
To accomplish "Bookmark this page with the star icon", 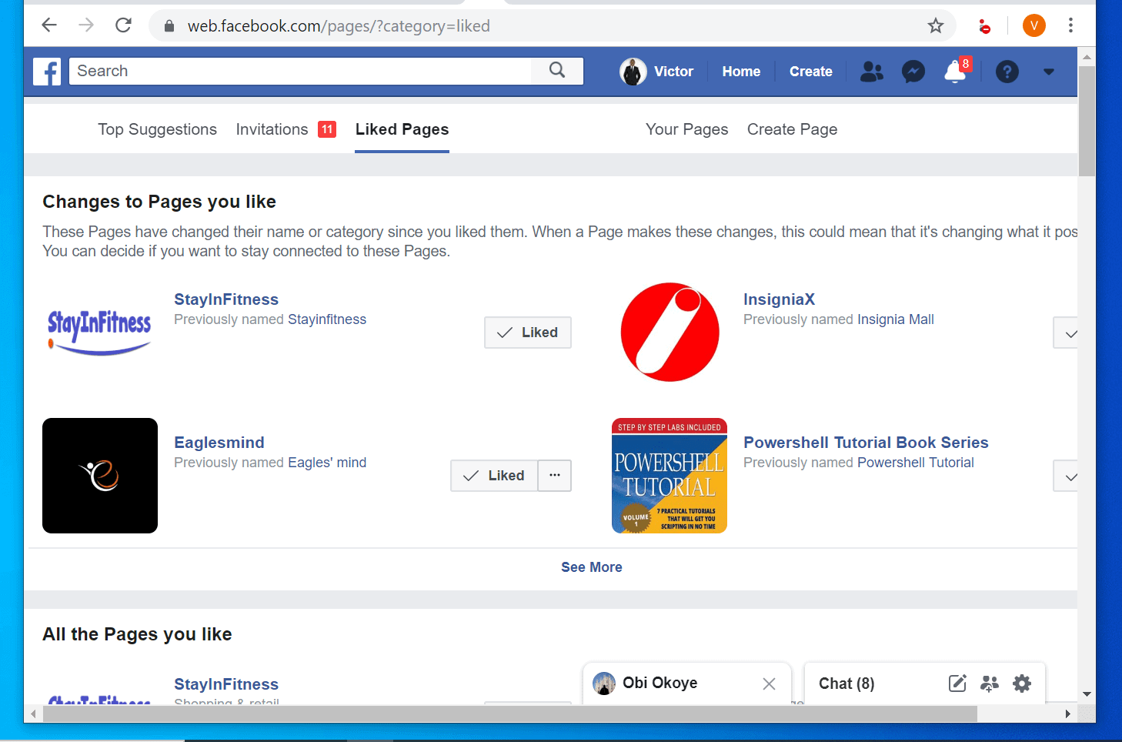I will point(936,26).
